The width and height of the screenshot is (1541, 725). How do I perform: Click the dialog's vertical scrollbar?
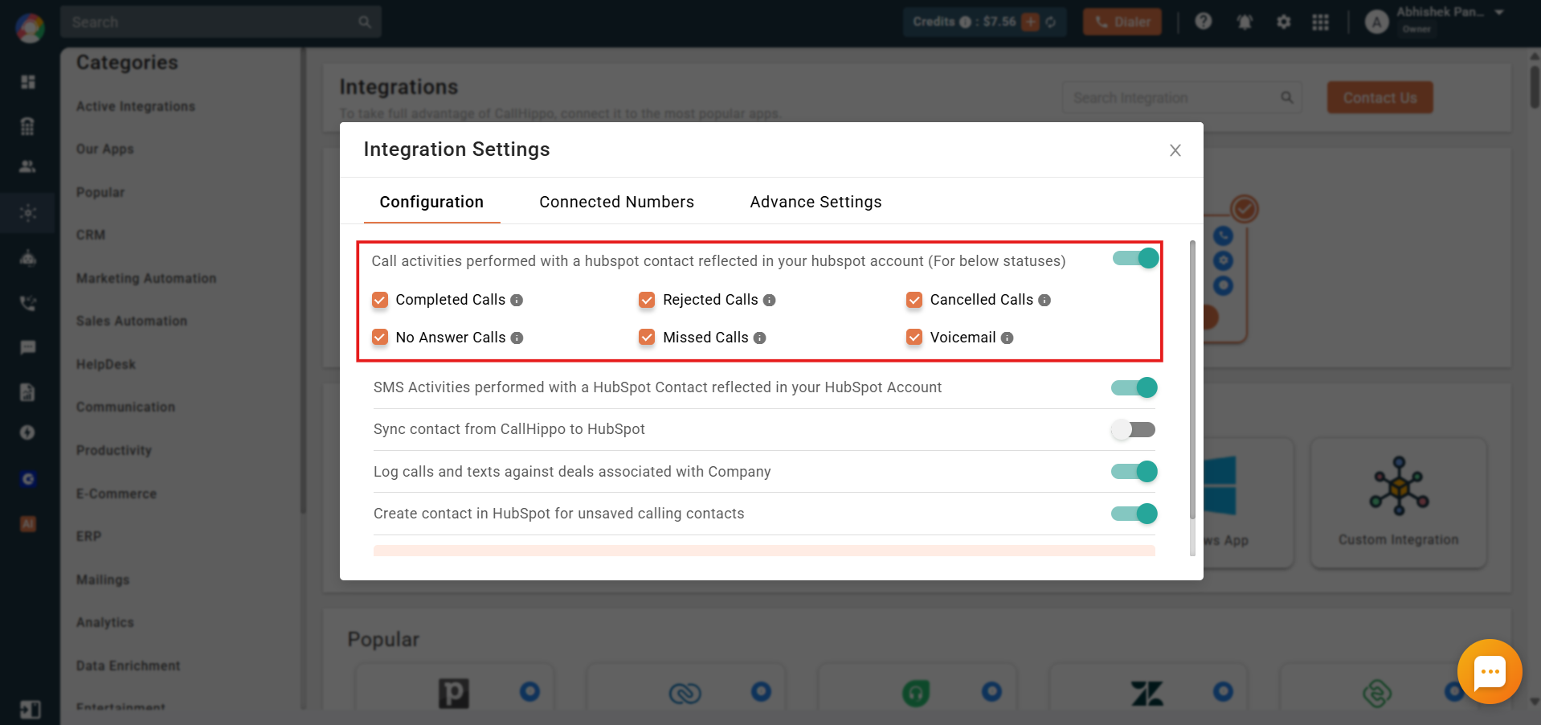pyautogui.click(x=1192, y=379)
